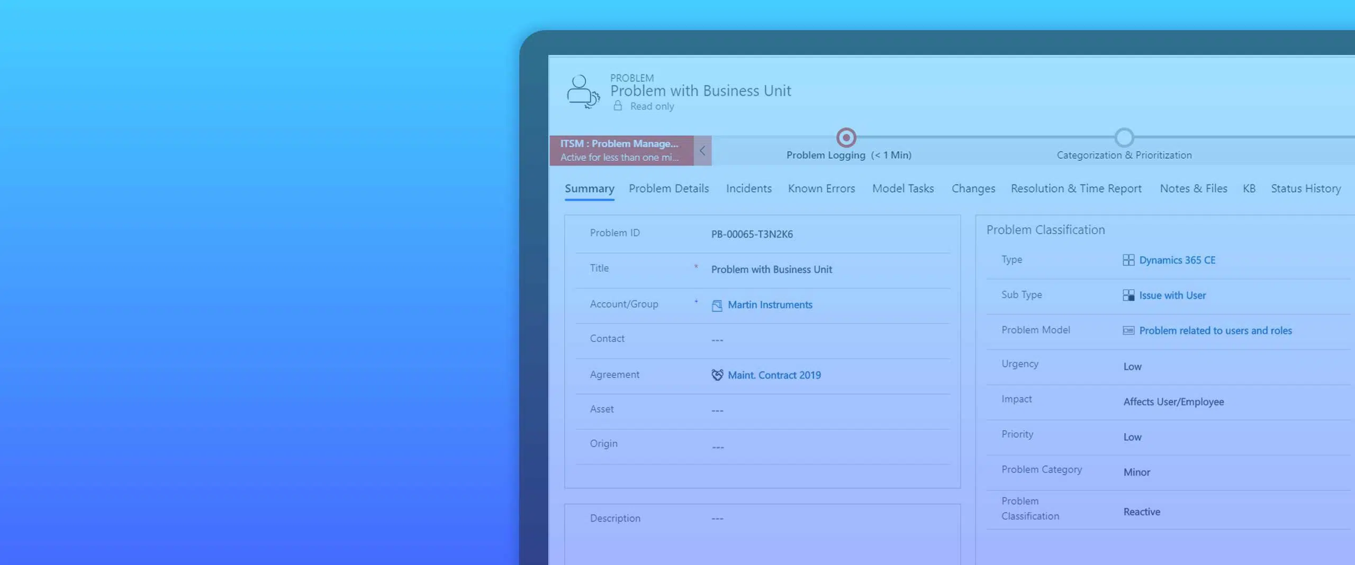Viewport: 1355px width, 565px height.
Task: Open the Maint. Contract 2019 link
Action: point(774,375)
